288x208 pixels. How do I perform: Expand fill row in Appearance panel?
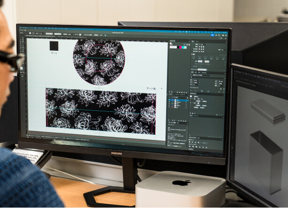pos(193,103)
